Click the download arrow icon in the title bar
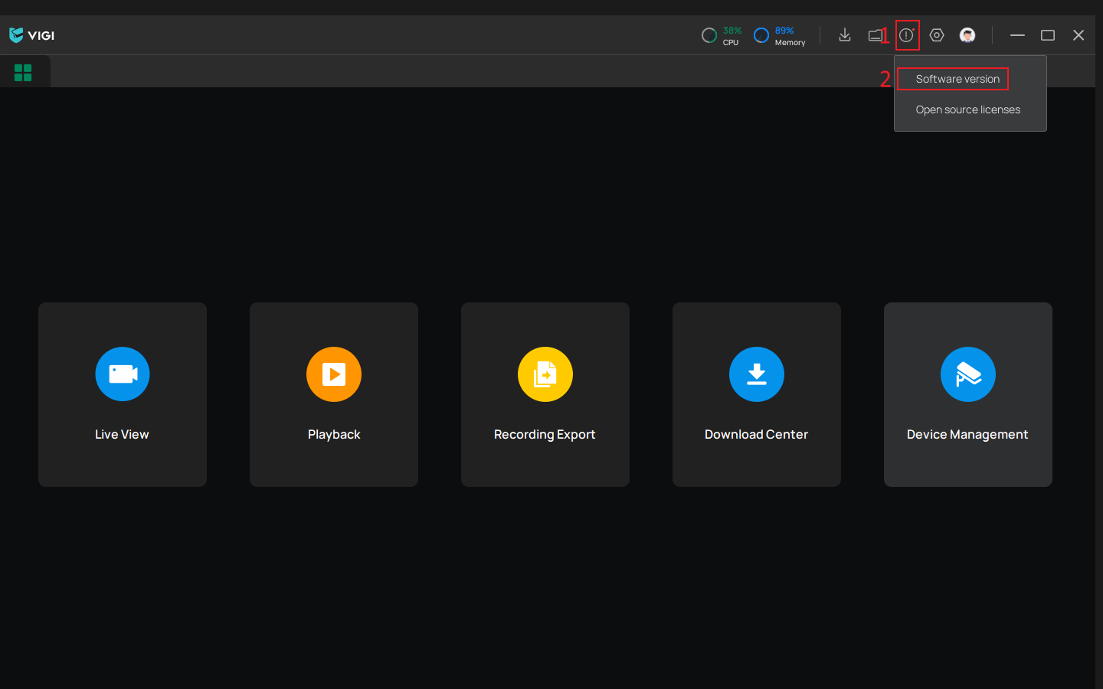Image resolution: width=1103 pixels, height=689 pixels. [x=845, y=35]
